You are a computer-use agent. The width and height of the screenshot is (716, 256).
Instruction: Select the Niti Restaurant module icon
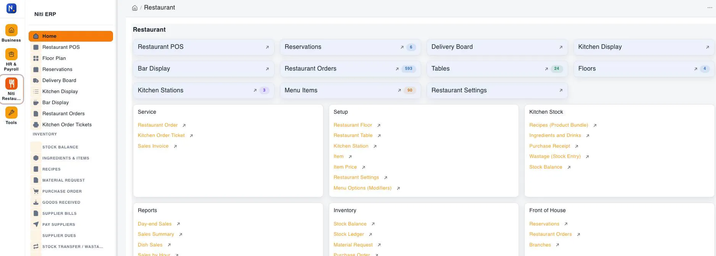point(11,84)
